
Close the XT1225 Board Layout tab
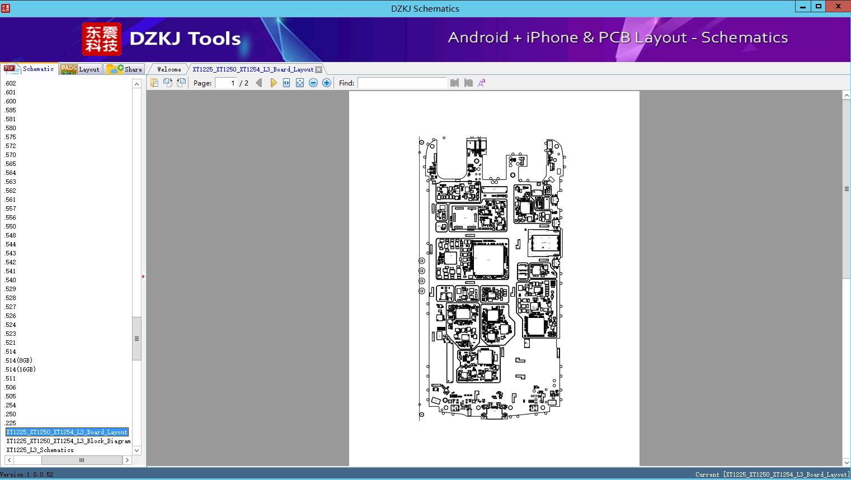tap(319, 69)
